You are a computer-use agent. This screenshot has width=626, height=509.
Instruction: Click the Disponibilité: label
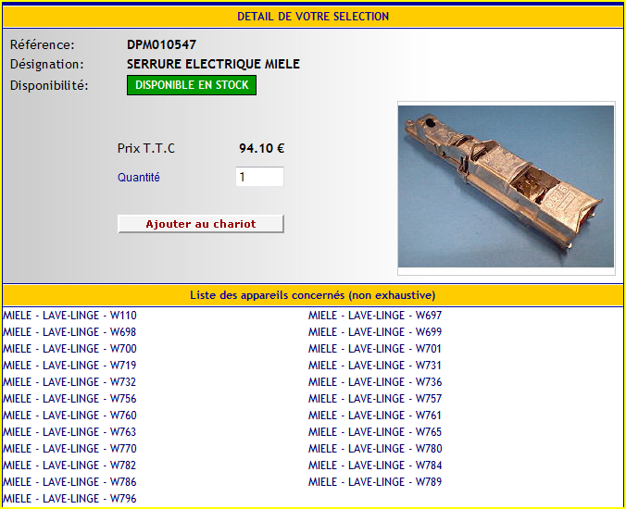tap(49, 85)
